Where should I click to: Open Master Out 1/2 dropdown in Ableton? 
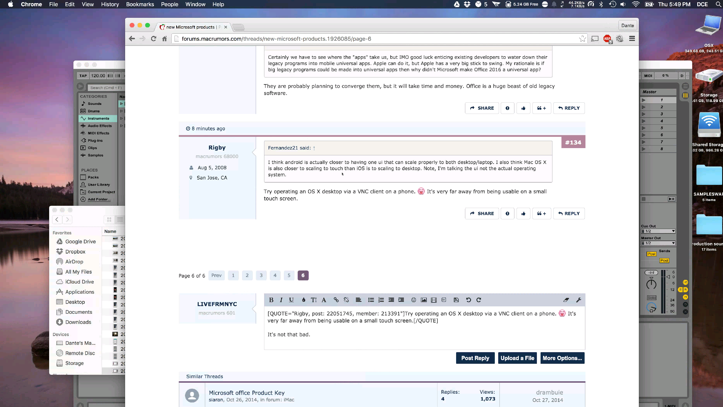[658, 243]
